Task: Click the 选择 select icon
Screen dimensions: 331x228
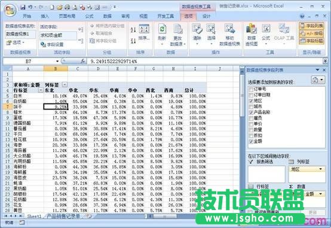Action: click(x=211, y=34)
